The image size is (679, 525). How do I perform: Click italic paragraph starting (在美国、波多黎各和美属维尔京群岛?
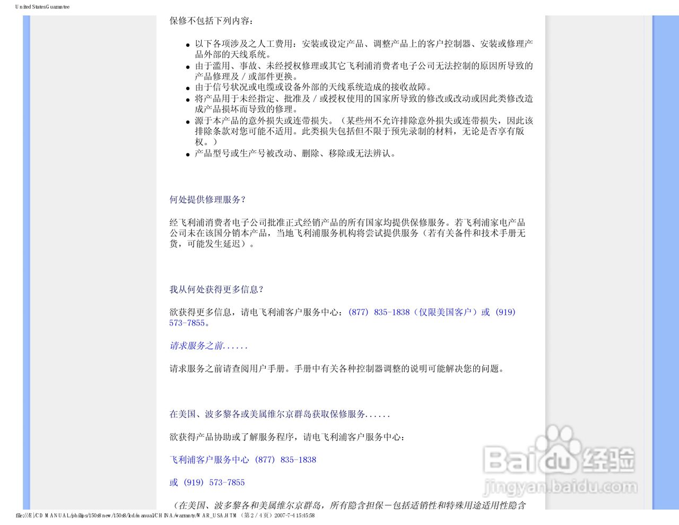tap(348, 505)
